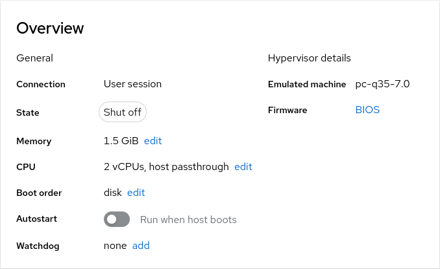This screenshot has height=269, width=440.
Task: Click the Hypervisor details section title
Action: coord(309,58)
